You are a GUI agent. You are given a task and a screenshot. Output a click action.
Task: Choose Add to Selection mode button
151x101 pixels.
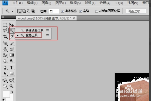(x=24, y=11)
